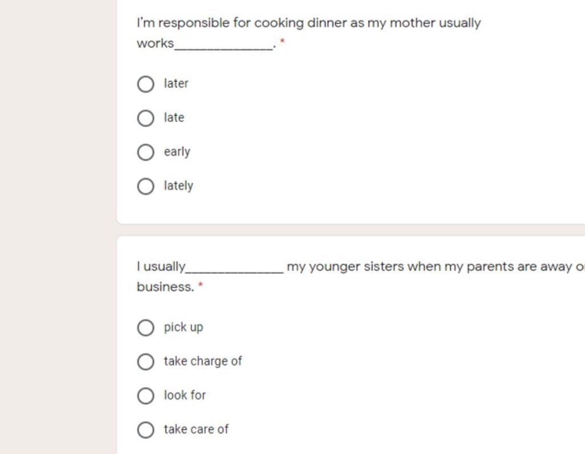Image resolution: width=585 pixels, height=454 pixels.
Task: Click the 'late' answer label text
Action: tap(174, 117)
